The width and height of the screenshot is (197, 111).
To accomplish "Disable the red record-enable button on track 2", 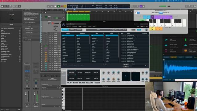I will coord(53,23).
